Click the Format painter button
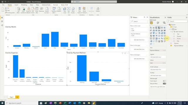Screen dimensions: 188x105 [x=10, y=13]
